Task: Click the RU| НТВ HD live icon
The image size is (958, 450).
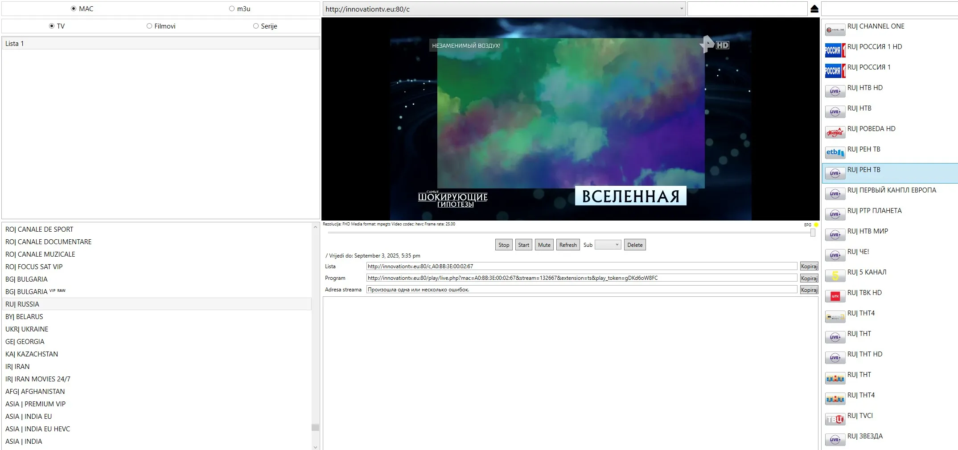Action: click(835, 91)
